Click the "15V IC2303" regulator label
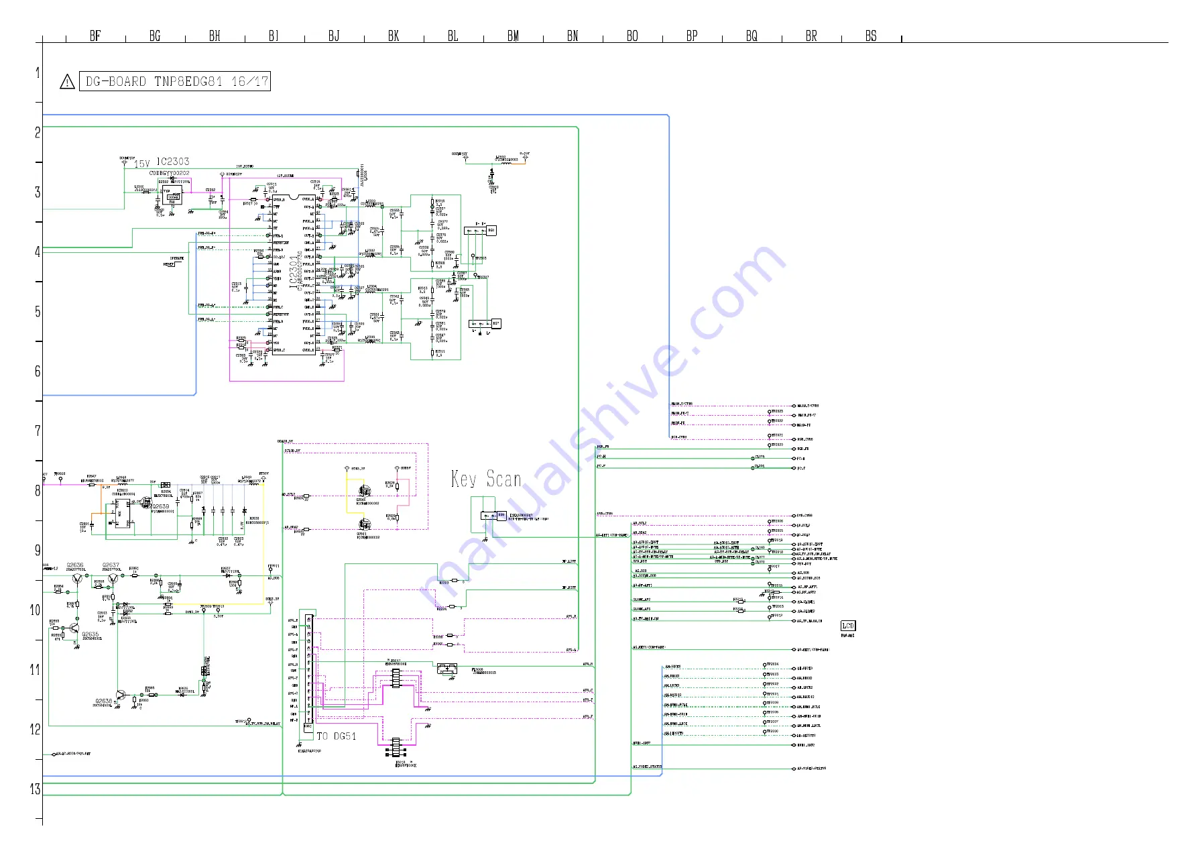1198x847 pixels. pyautogui.click(x=162, y=162)
